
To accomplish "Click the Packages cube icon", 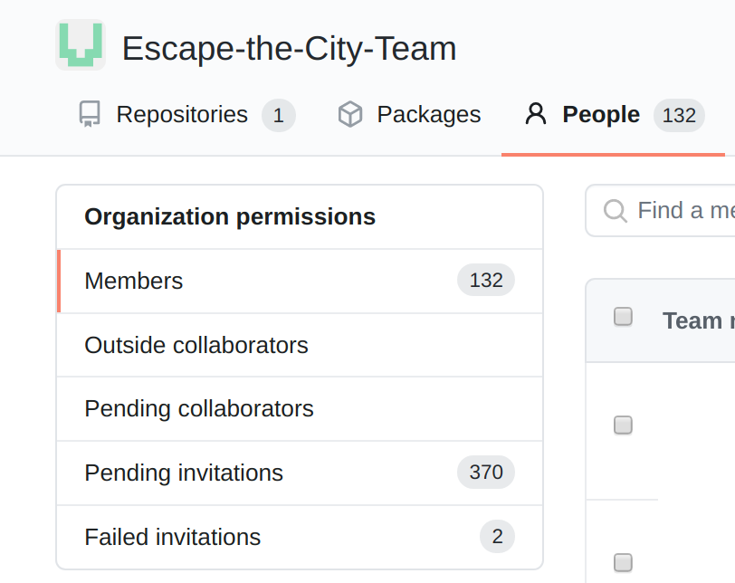I will click(x=350, y=115).
